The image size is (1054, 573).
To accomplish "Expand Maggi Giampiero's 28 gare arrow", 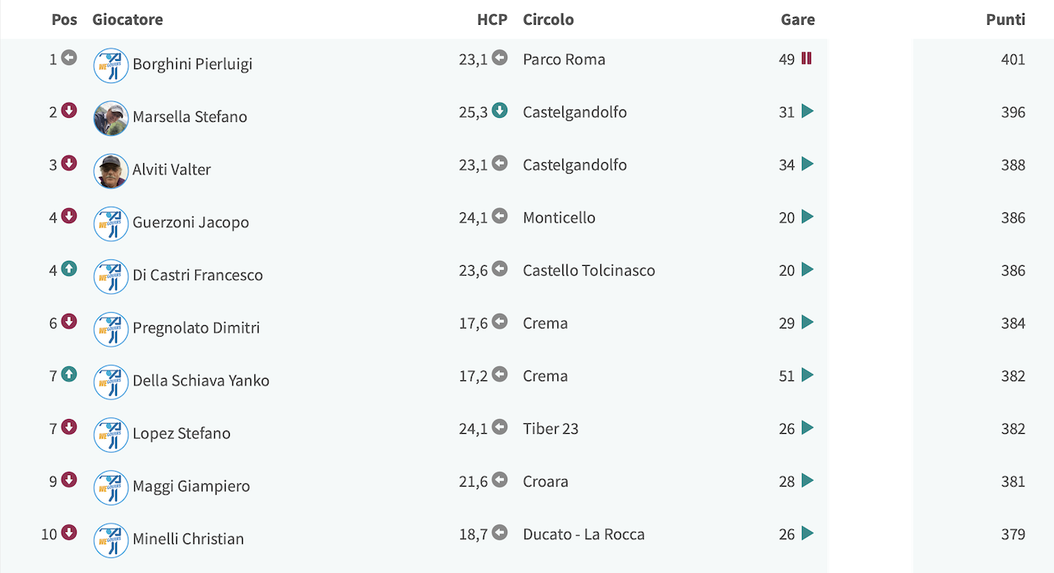I will pos(807,480).
